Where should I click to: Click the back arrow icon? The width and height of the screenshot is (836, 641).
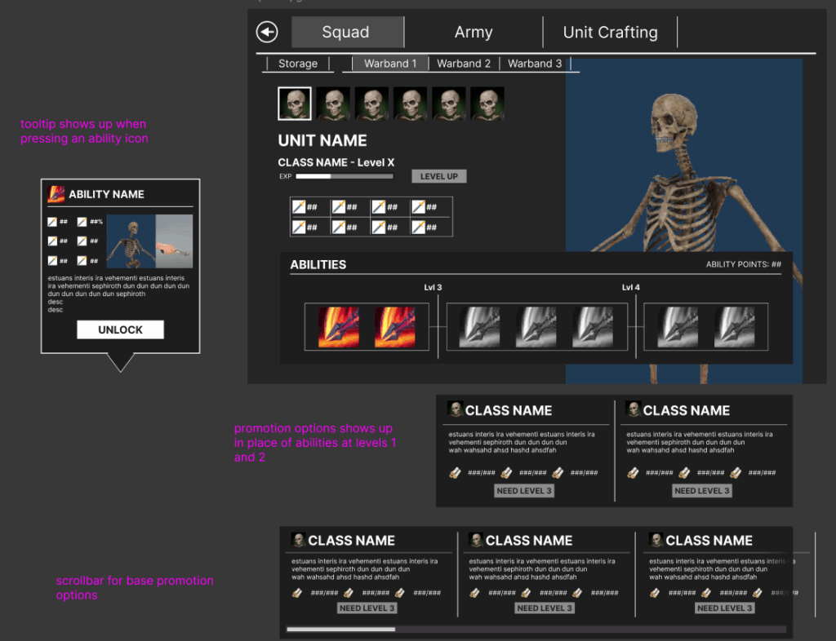[x=267, y=32]
